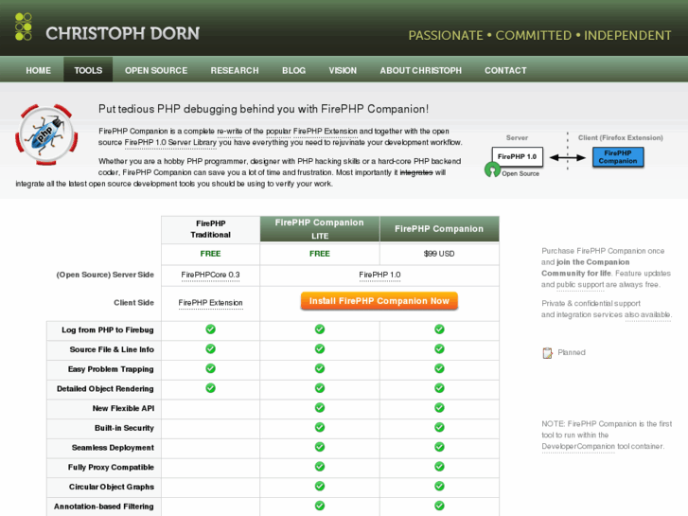Click Companion checkmark for Log from PHP to Firebug
The height and width of the screenshot is (516, 688).
(439, 329)
